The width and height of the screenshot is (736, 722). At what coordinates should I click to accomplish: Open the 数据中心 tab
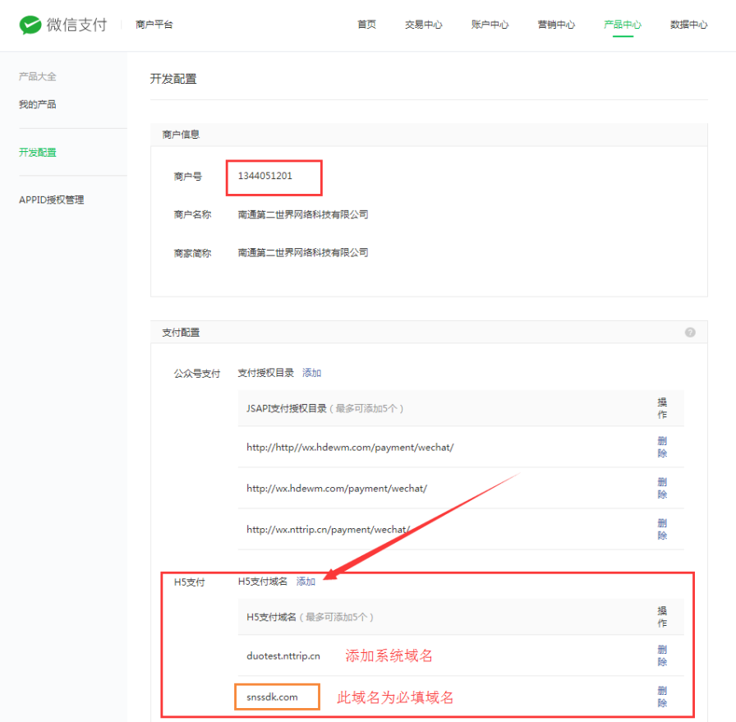coord(688,25)
